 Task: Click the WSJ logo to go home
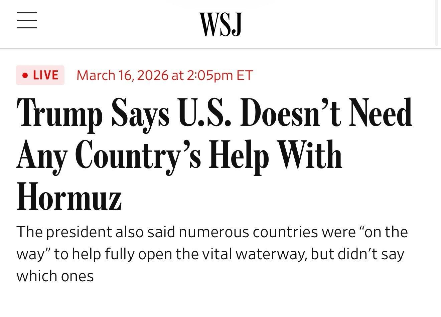click(x=220, y=24)
